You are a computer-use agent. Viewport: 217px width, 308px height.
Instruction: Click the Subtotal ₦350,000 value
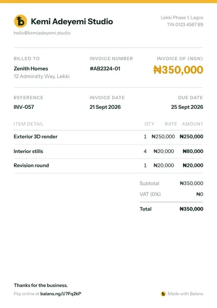[x=192, y=183]
